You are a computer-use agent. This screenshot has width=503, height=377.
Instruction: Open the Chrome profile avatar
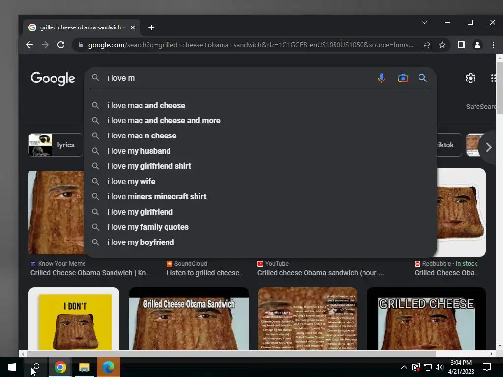pyautogui.click(x=477, y=45)
